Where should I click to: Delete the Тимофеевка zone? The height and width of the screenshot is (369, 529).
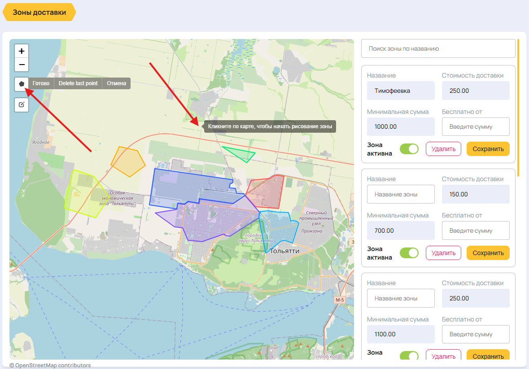click(x=443, y=149)
